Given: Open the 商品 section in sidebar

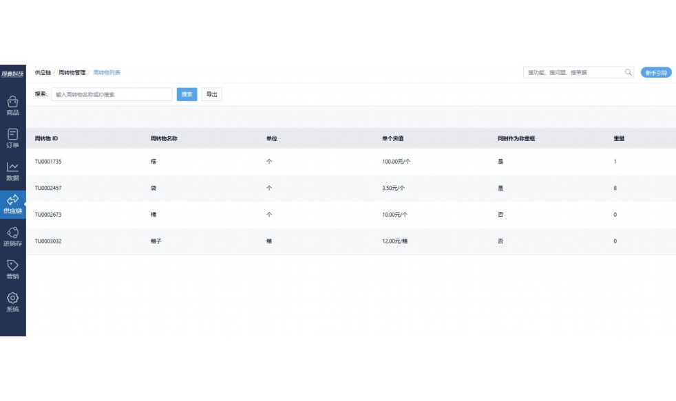Looking at the screenshot, I should pyautogui.click(x=12, y=105).
